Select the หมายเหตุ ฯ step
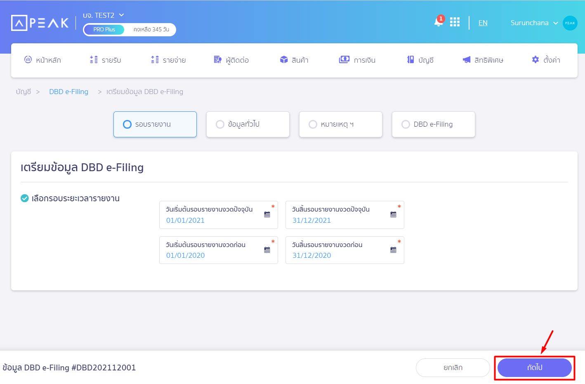This screenshot has width=585, height=384. [341, 124]
